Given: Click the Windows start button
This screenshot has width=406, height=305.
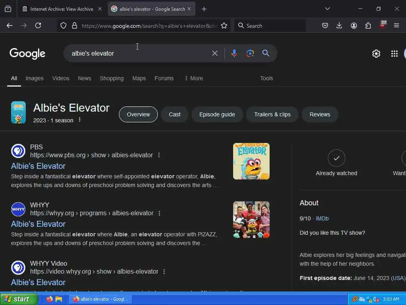Looking at the screenshot, I should pyautogui.click(x=19, y=299).
